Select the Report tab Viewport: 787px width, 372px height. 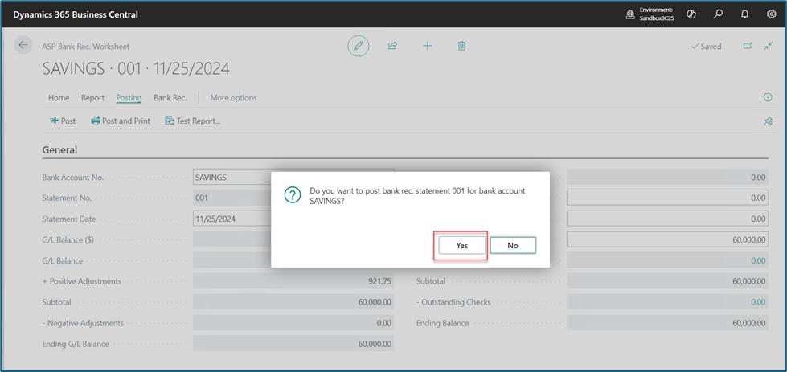point(93,98)
